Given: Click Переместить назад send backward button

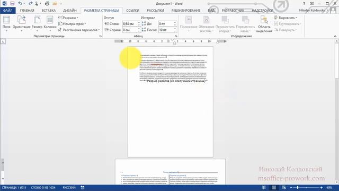Looking at the screenshot, I should [x=245, y=24].
